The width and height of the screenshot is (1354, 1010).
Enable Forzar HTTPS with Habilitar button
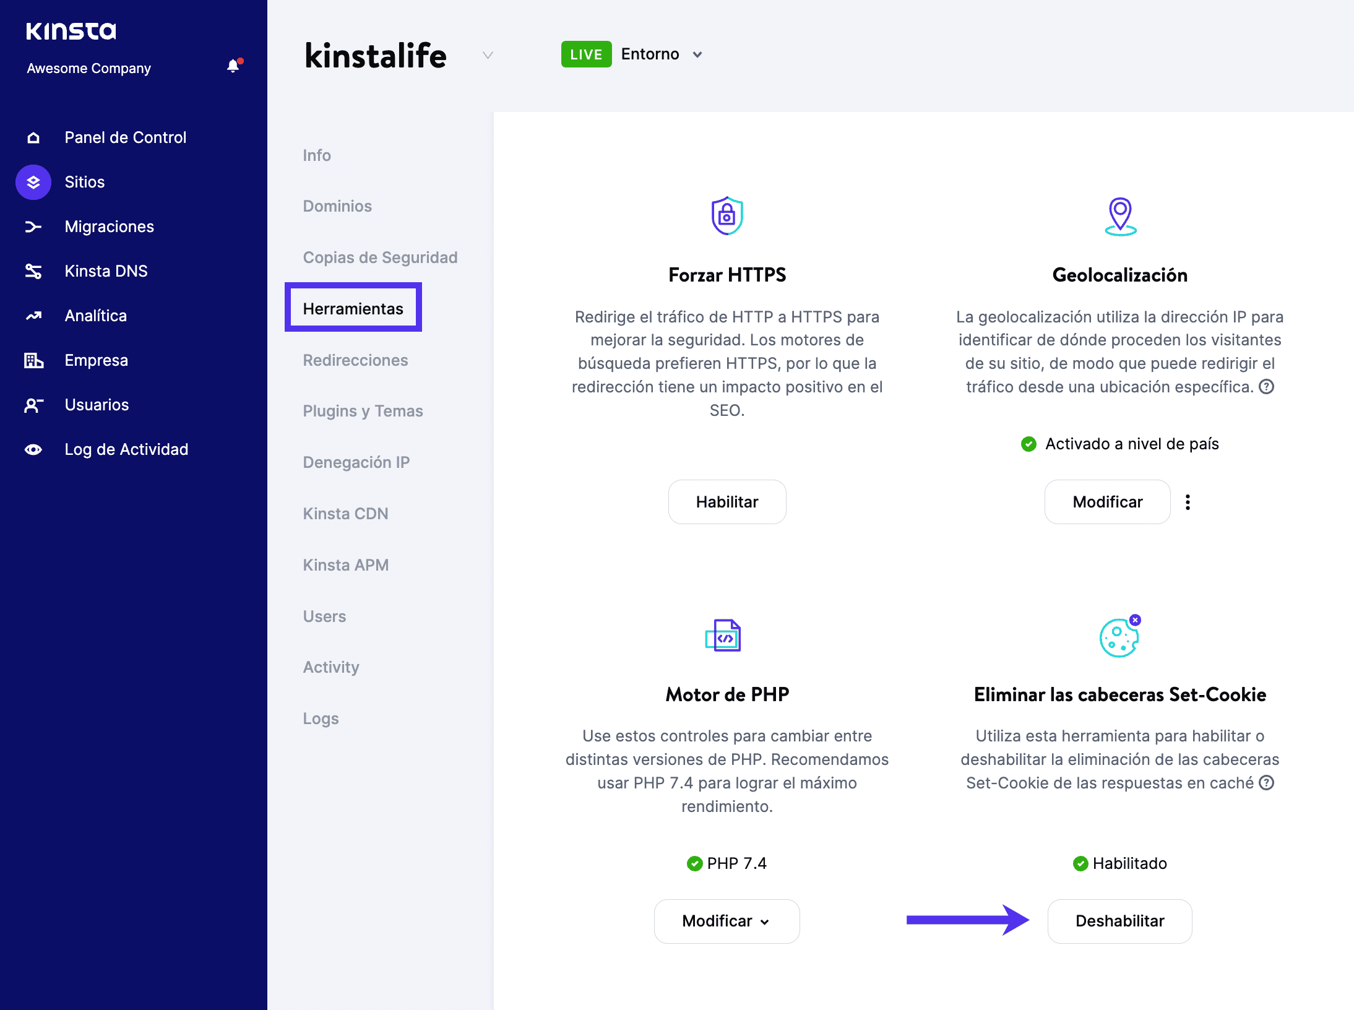tap(727, 502)
